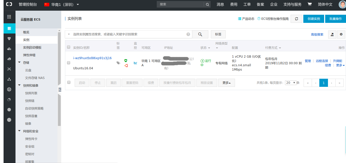346x163 pixels.
Task: Open column settings gear icon
Action: point(341,35)
